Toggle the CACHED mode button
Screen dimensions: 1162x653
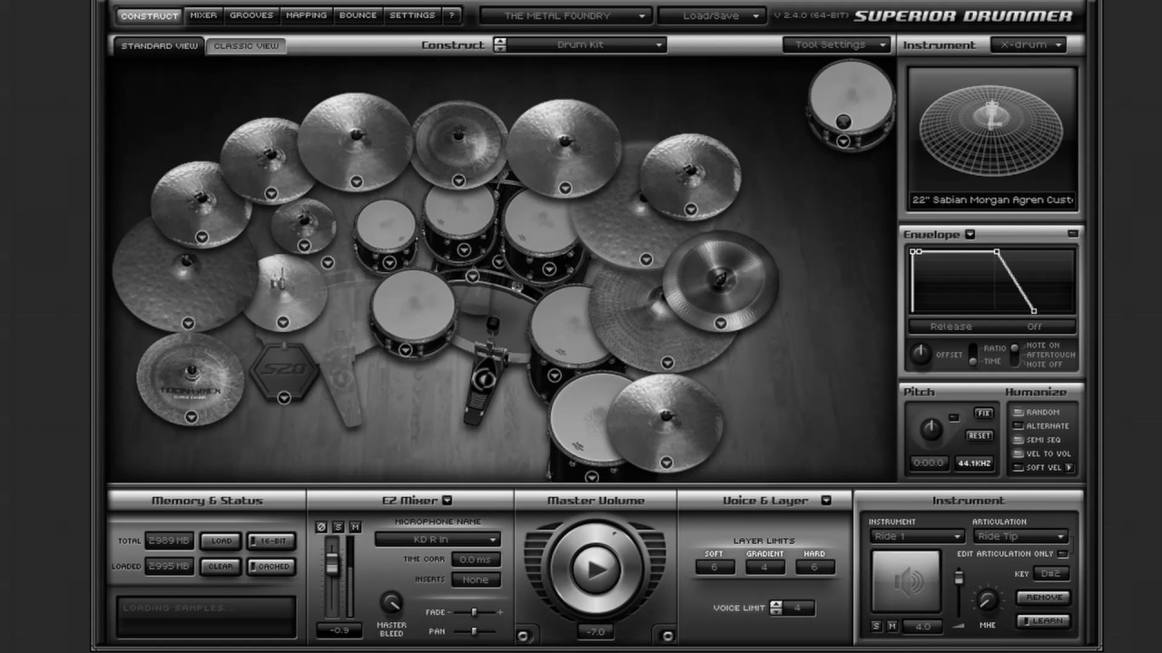[x=271, y=566]
